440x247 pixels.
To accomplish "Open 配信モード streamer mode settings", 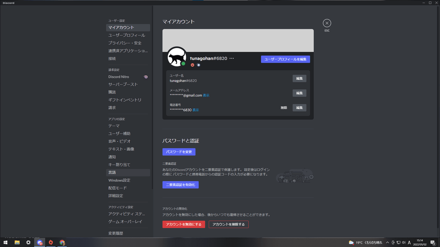I will [128, 188].
